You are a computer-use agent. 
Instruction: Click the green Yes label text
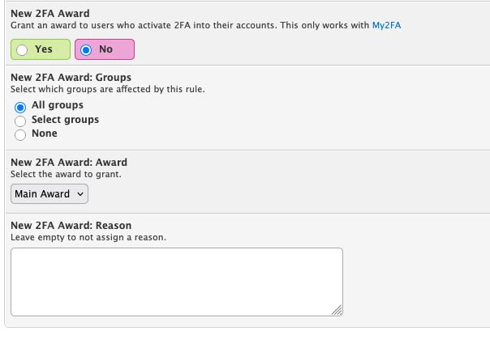click(x=44, y=49)
